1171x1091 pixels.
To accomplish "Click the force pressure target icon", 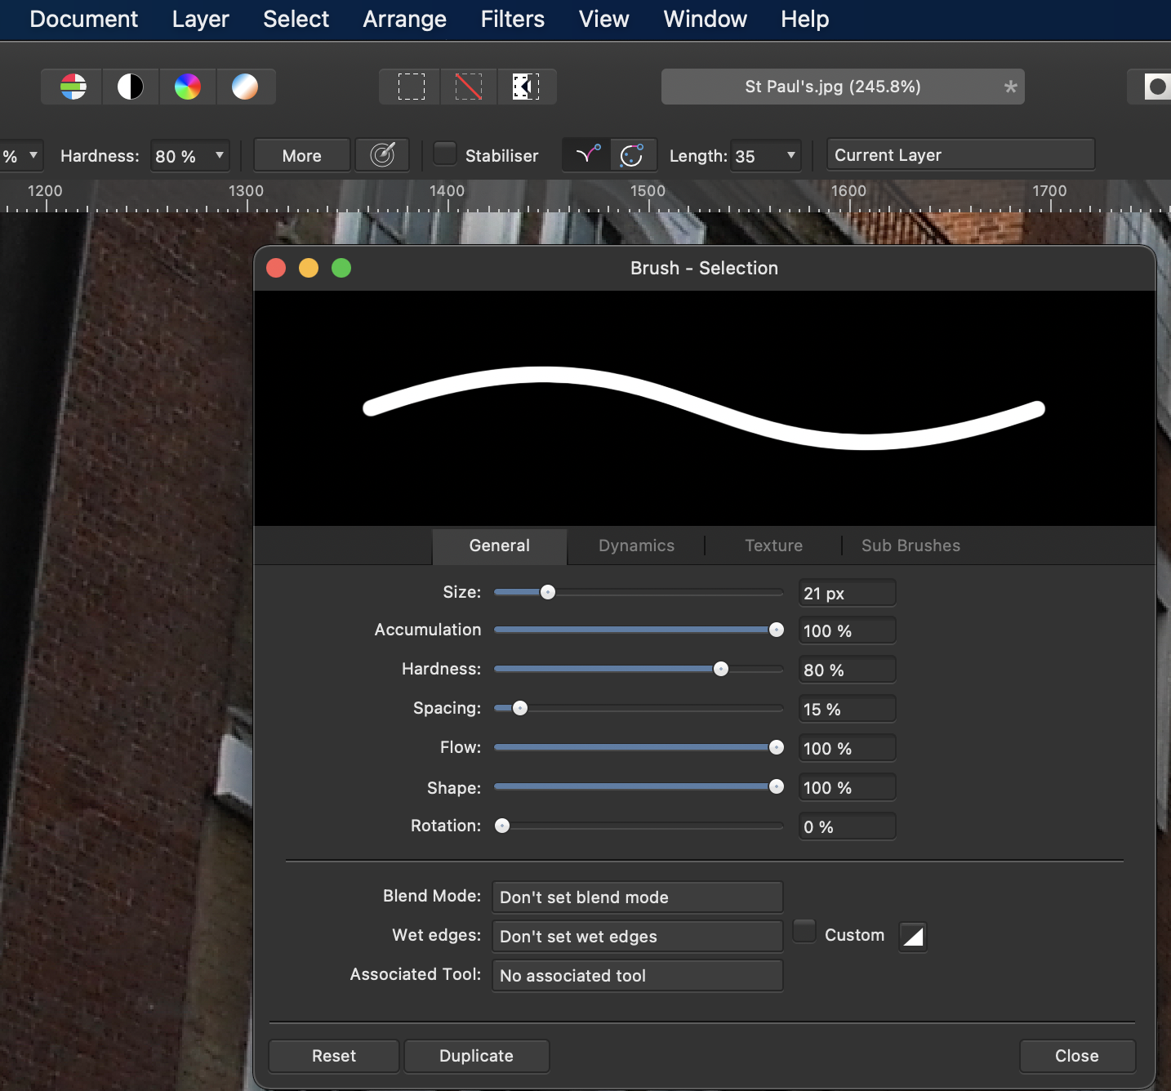I will [382, 154].
